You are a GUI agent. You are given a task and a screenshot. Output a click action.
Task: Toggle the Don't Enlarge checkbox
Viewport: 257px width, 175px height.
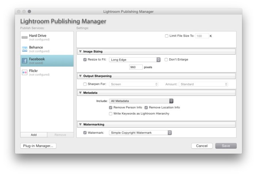point(166,59)
